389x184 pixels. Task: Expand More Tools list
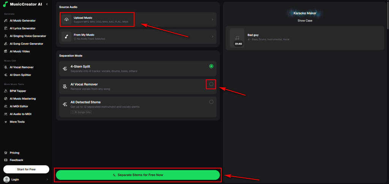(17, 122)
